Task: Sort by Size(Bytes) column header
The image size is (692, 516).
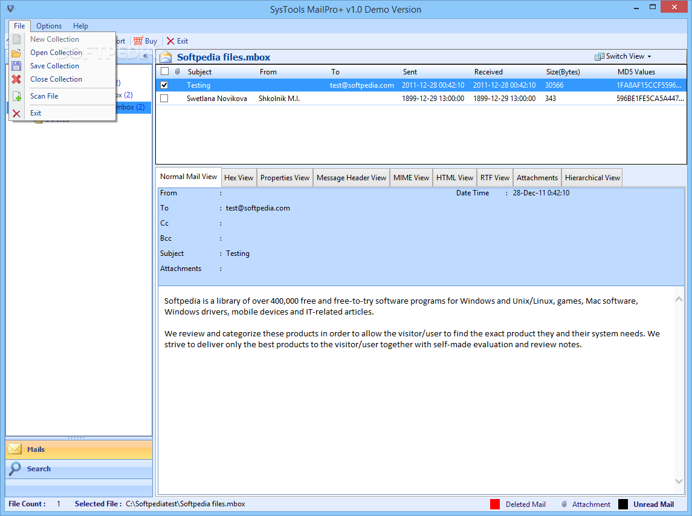Action: 563,71
